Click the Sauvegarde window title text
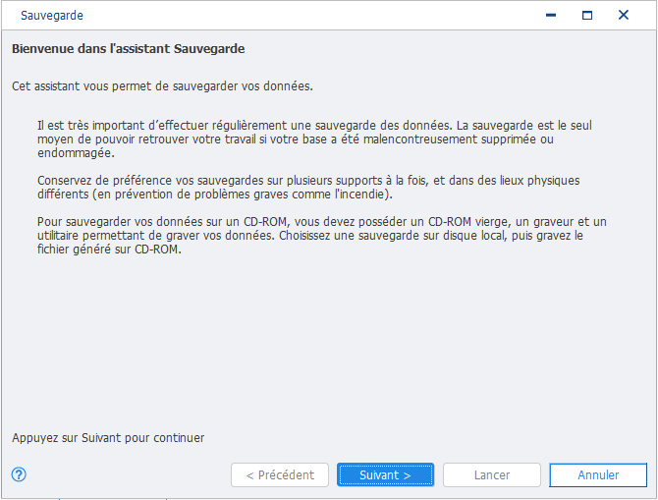Image resolution: width=658 pixels, height=500 pixels. 52,16
